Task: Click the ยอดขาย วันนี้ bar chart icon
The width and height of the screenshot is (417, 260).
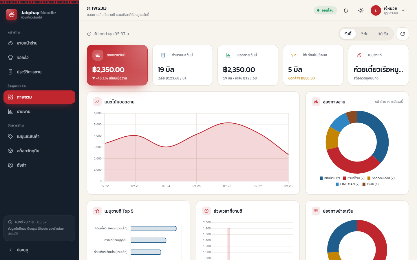Action: tap(228, 55)
